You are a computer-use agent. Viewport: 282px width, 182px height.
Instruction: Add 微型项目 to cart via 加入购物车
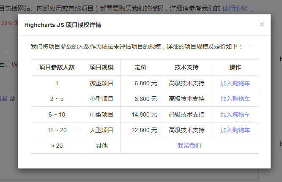[235, 83]
